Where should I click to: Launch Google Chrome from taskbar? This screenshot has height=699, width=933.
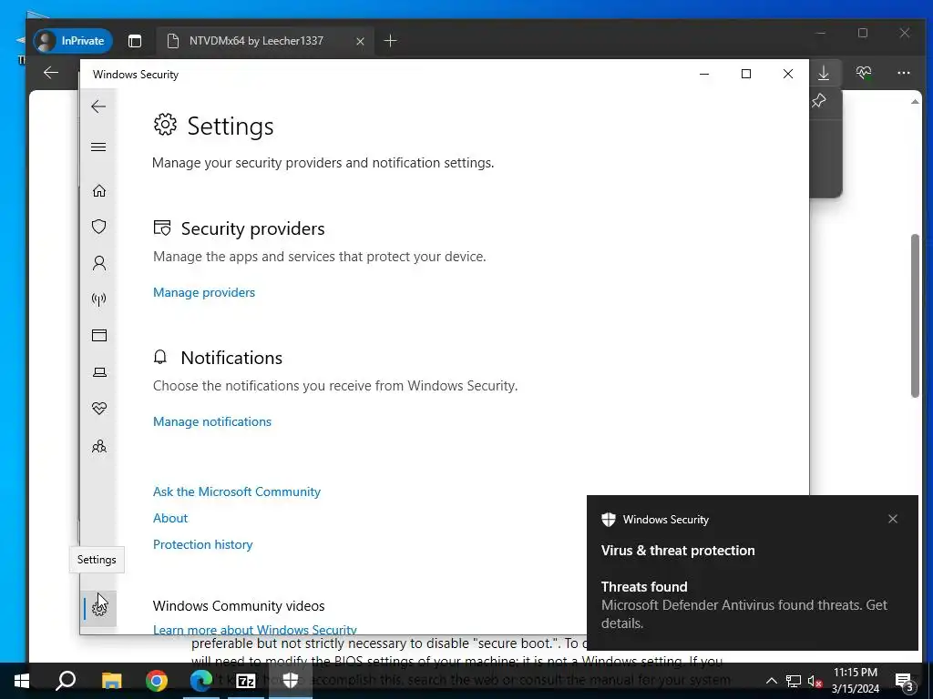(x=156, y=681)
